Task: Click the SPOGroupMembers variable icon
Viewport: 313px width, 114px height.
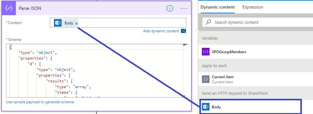Action: [206, 52]
